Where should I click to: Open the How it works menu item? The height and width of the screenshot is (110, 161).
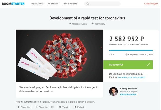(37, 4)
